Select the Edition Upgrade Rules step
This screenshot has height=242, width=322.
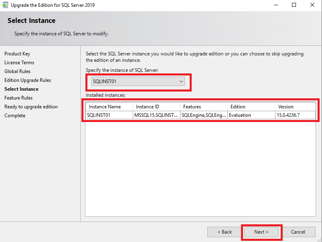tap(28, 80)
